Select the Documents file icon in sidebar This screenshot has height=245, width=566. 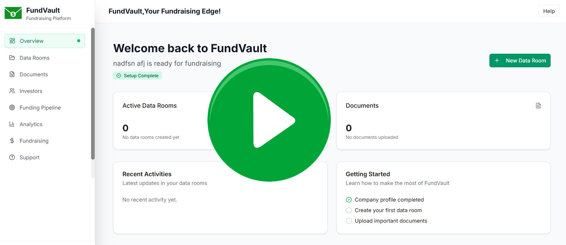pyautogui.click(x=12, y=74)
